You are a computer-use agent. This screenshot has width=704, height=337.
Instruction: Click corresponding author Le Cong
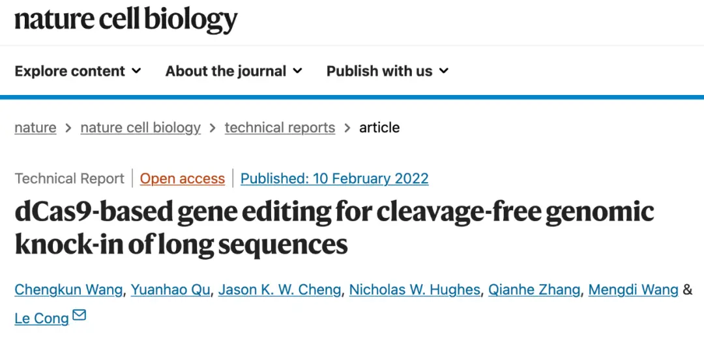[42, 319]
